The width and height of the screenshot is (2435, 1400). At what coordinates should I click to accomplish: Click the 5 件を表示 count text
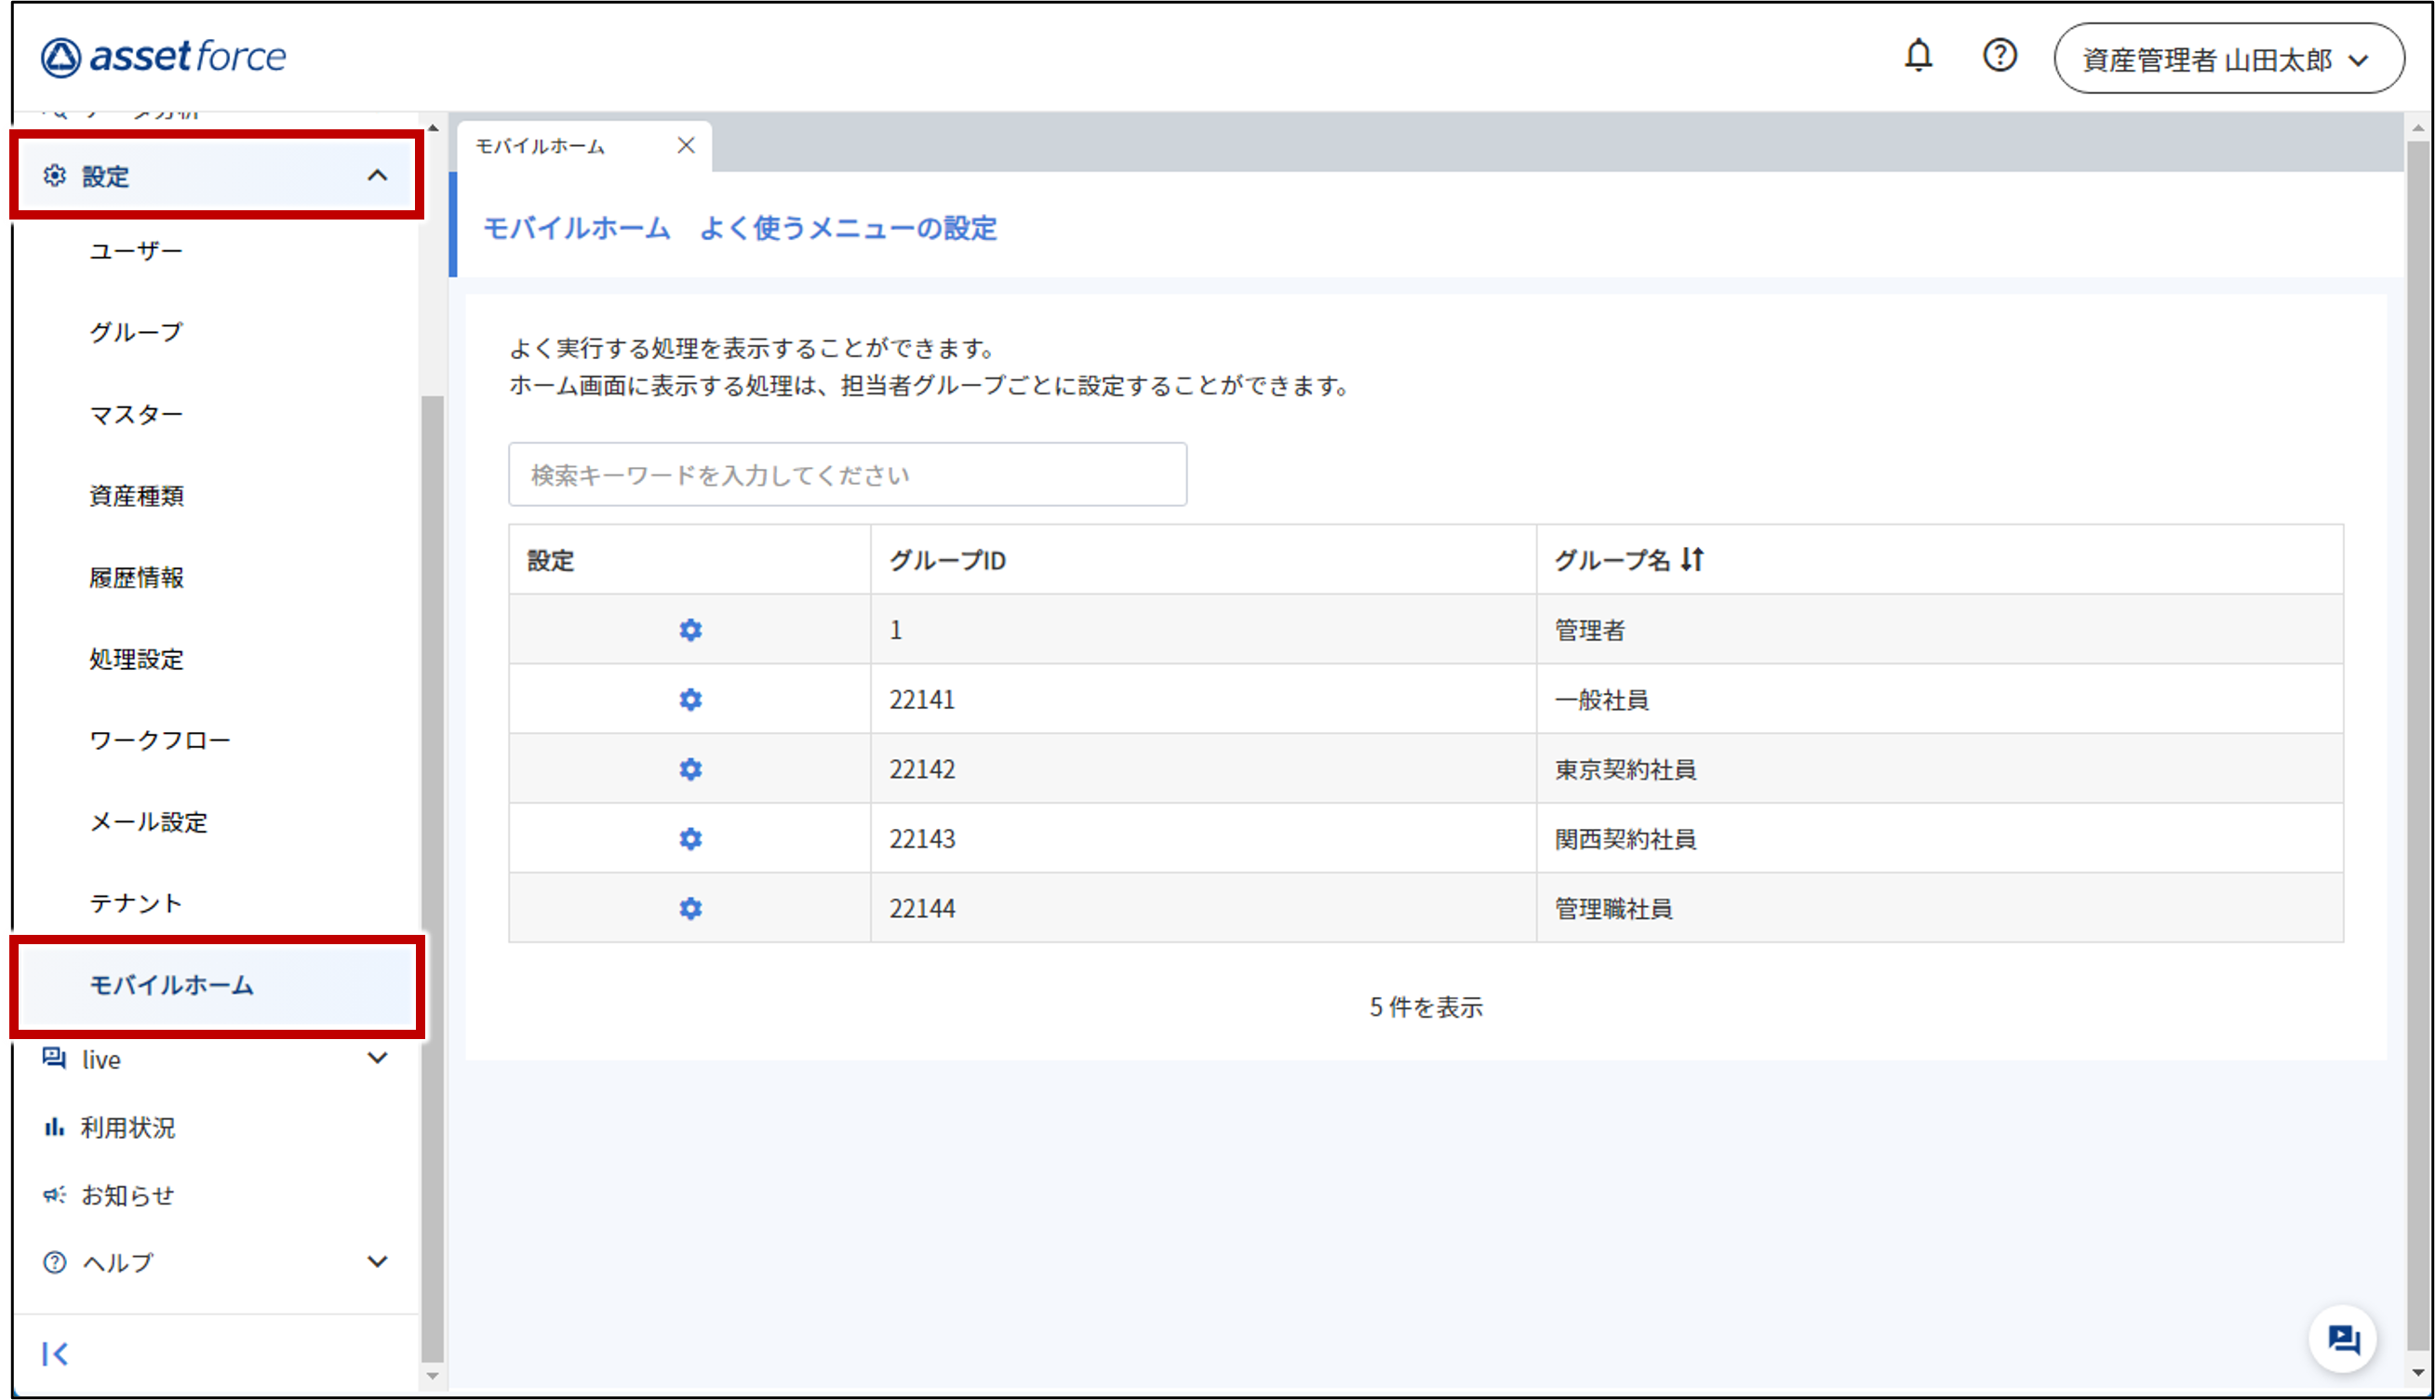coord(1426,1007)
